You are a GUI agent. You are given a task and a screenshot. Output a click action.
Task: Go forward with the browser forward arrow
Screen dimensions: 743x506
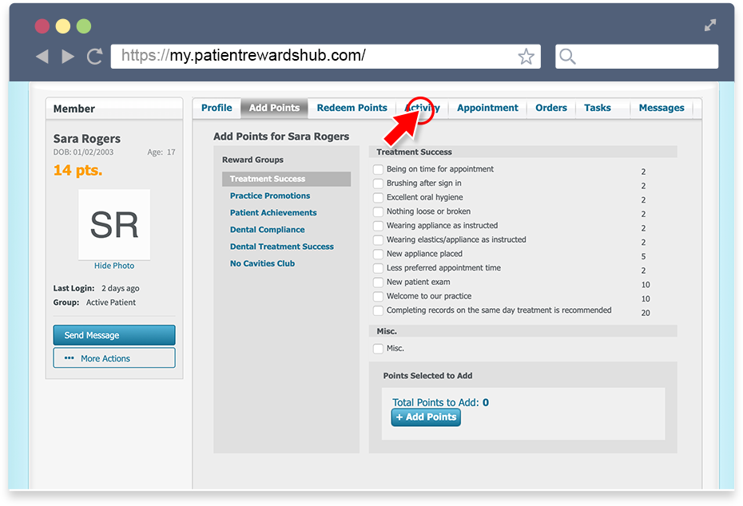pos(68,57)
